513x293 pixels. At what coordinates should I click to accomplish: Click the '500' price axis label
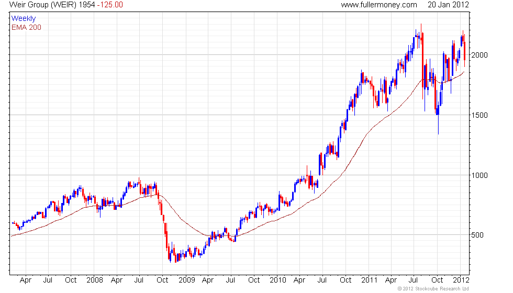[477, 235]
